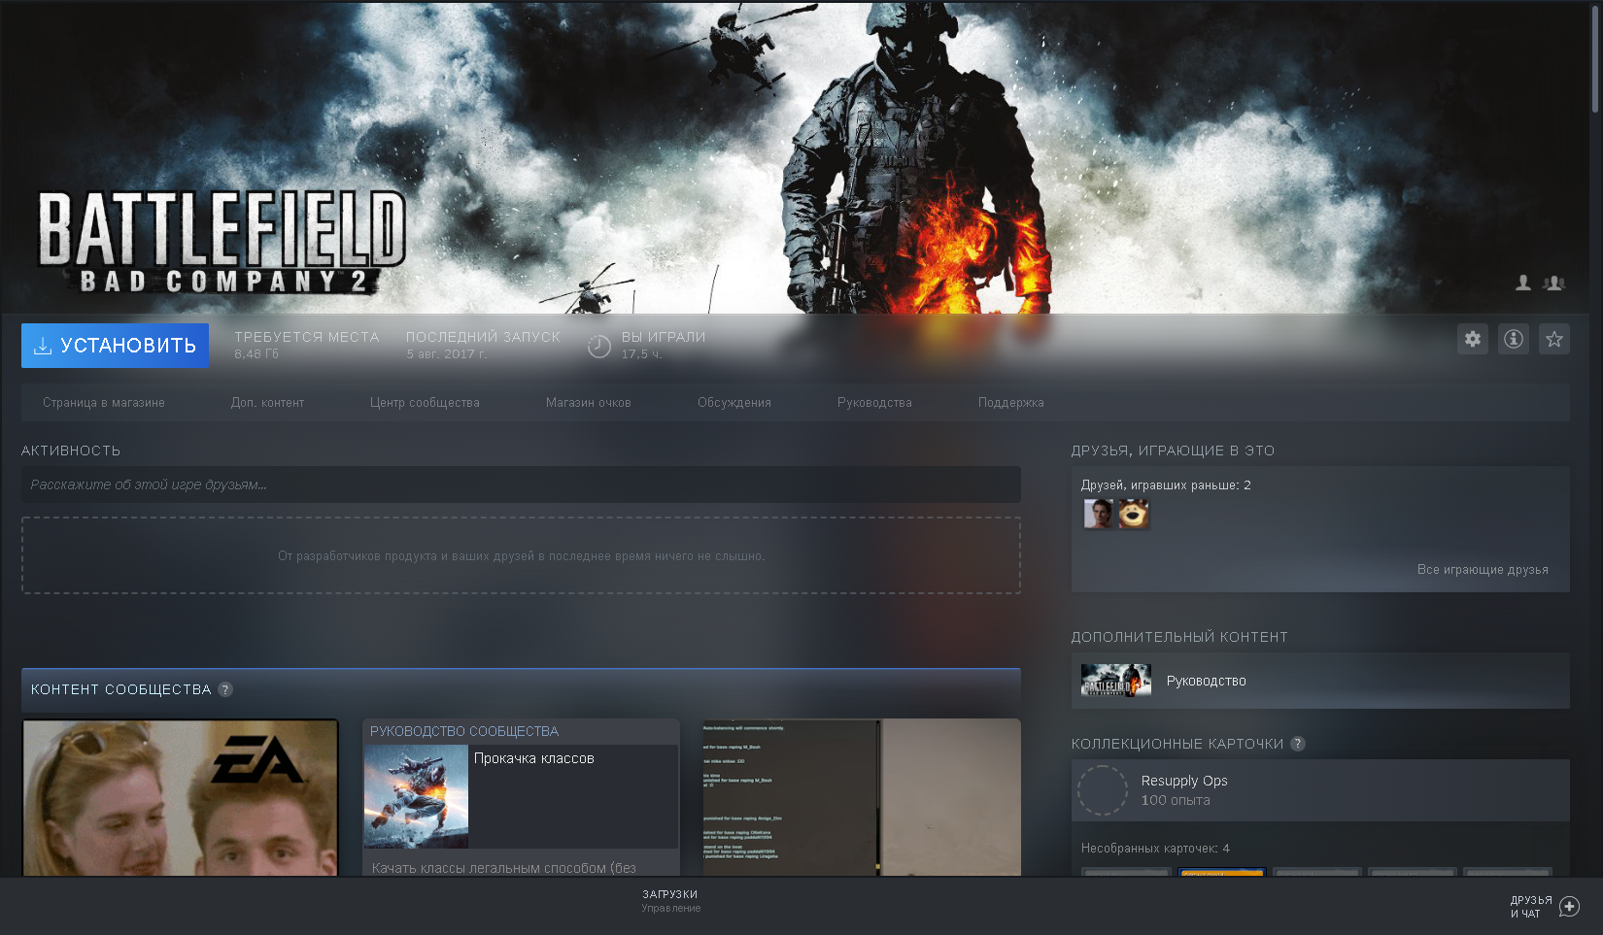Add game to favorites star icon
This screenshot has height=935, width=1603.
[1553, 339]
